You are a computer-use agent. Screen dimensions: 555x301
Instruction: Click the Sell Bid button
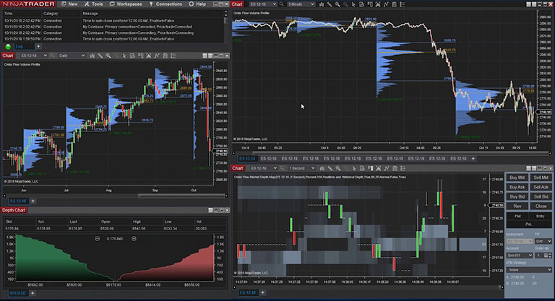tap(541, 196)
